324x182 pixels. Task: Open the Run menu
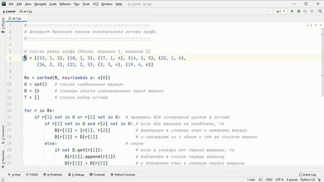[76, 4]
